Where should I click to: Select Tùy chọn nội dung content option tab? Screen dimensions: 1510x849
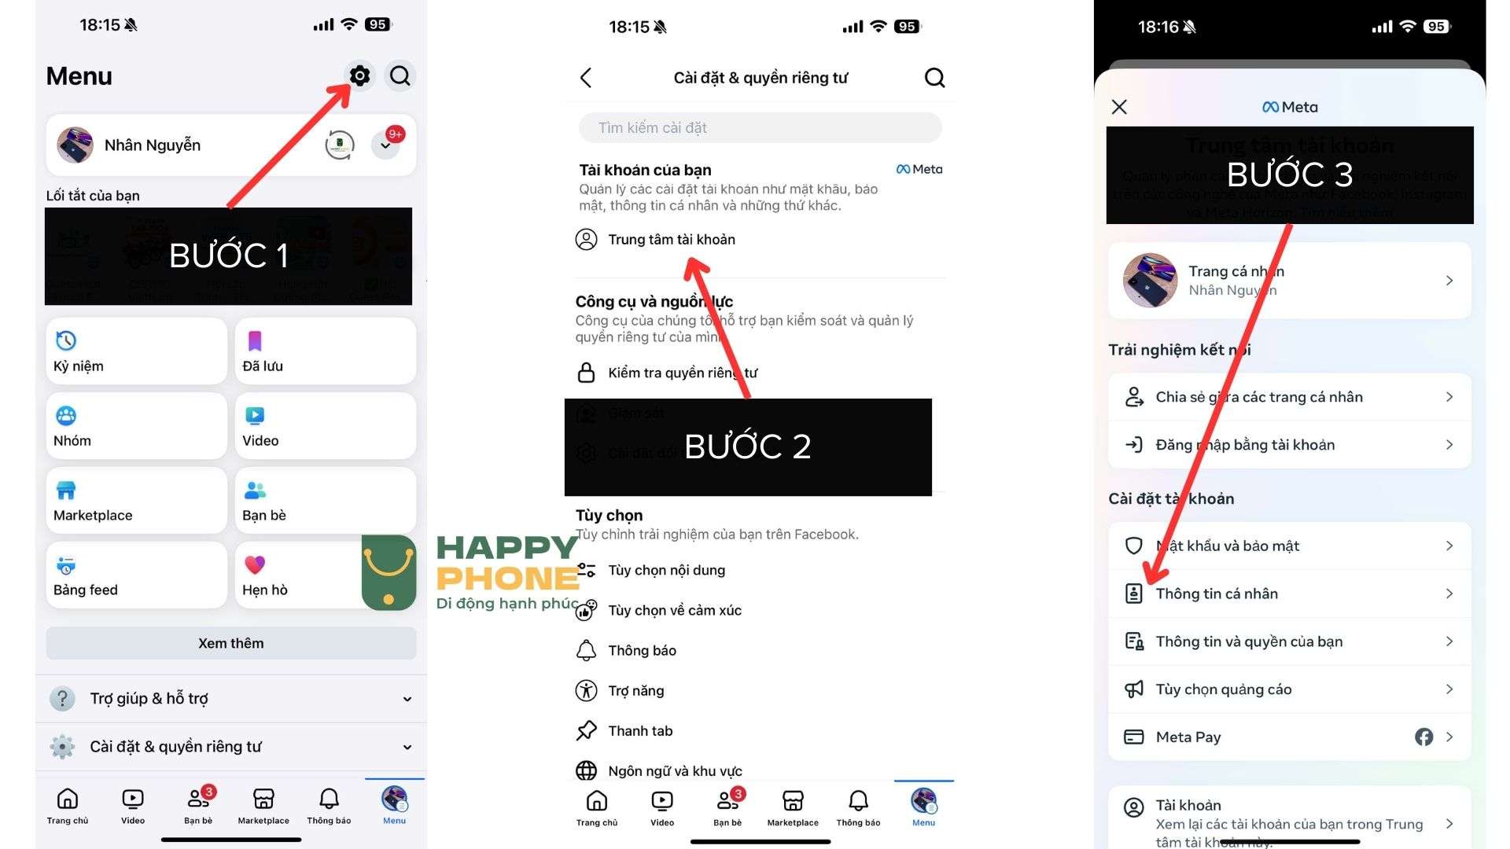pyautogui.click(x=664, y=569)
